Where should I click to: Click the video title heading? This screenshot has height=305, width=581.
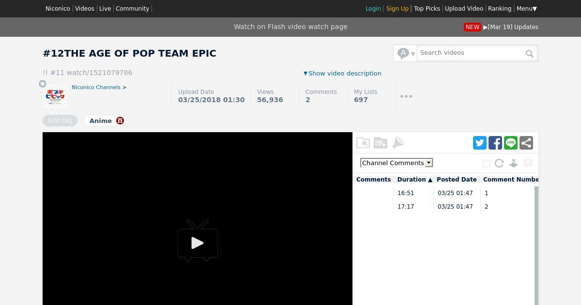click(129, 53)
